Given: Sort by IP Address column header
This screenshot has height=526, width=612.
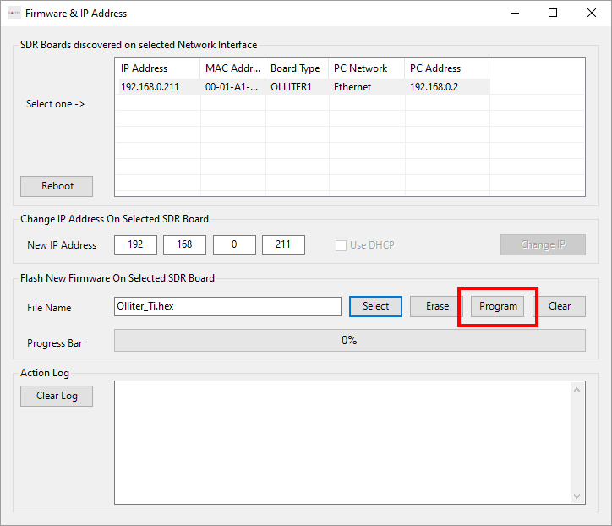Looking at the screenshot, I should 159,68.
